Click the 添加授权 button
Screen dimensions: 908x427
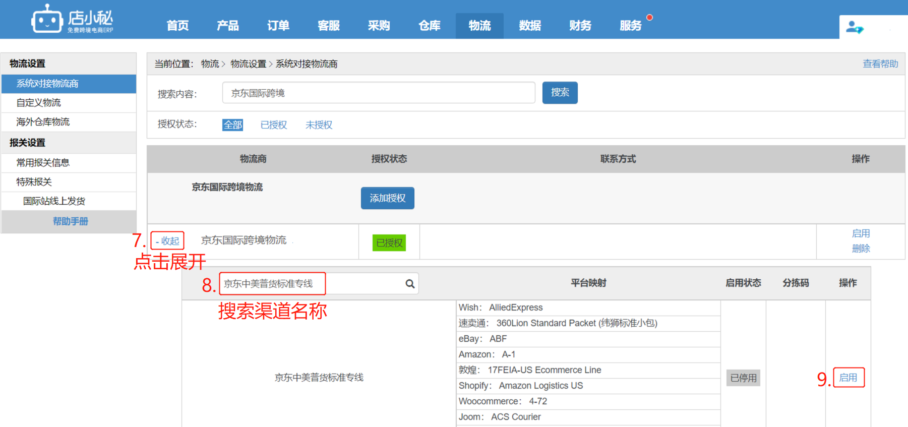point(388,198)
